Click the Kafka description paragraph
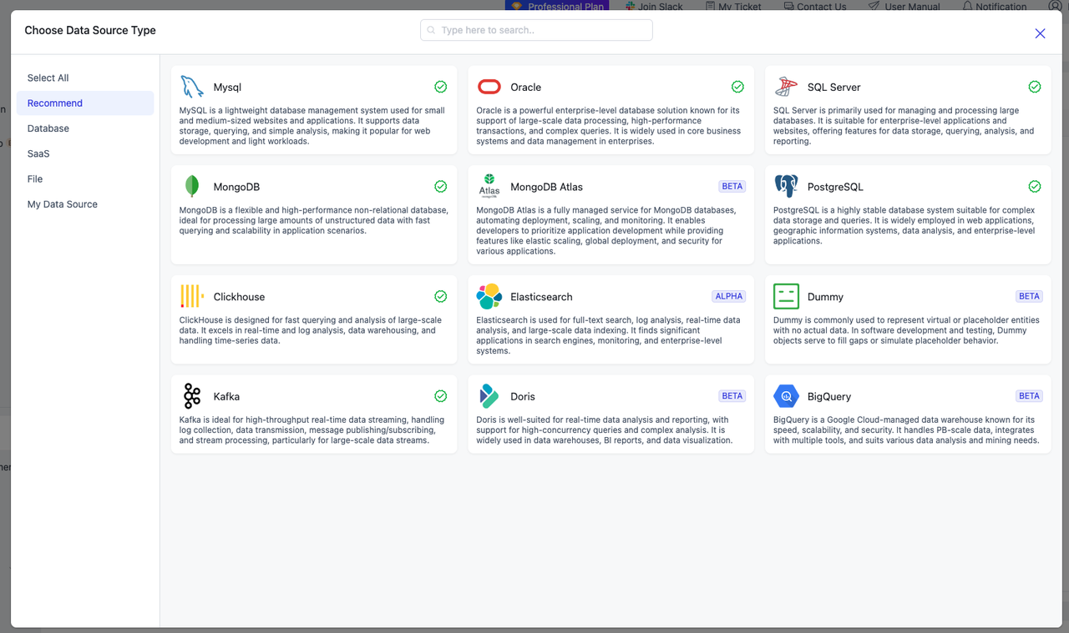The image size is (1069, 633). (313, 430)
